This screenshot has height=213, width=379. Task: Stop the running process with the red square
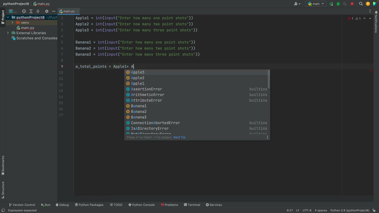pos(352,4)
